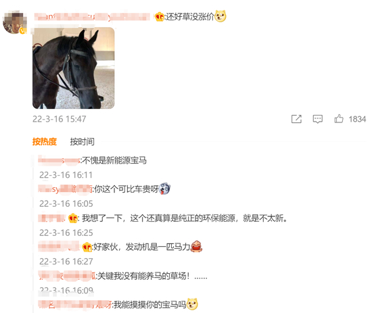Click the 1834 like count
Viewport: 372px width, 313px height.
pos(357,119)
